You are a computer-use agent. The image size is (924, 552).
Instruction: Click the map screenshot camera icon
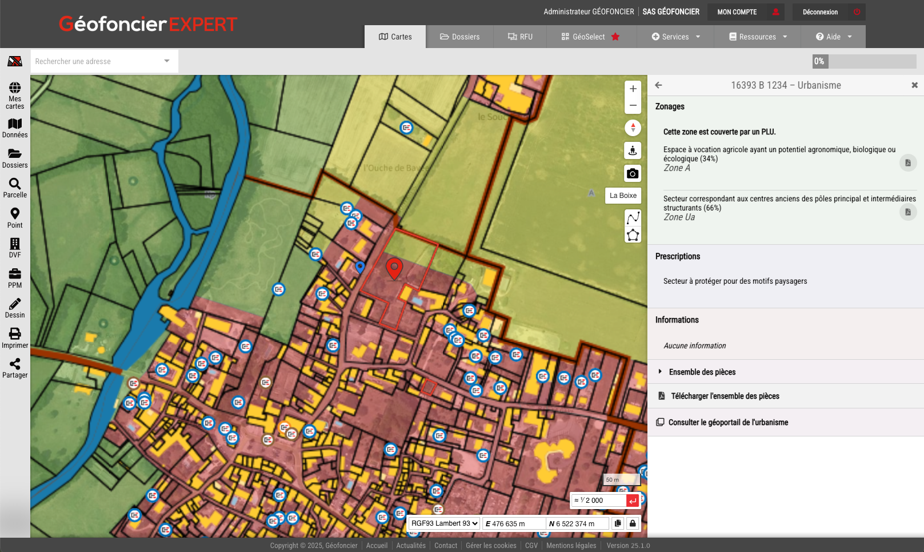tap(633, 173)
